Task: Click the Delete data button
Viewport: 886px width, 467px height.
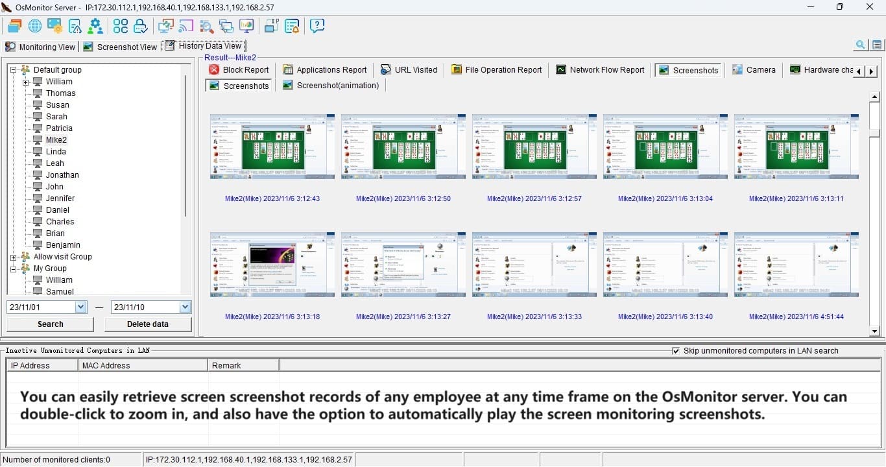Action: pos(148,324)
